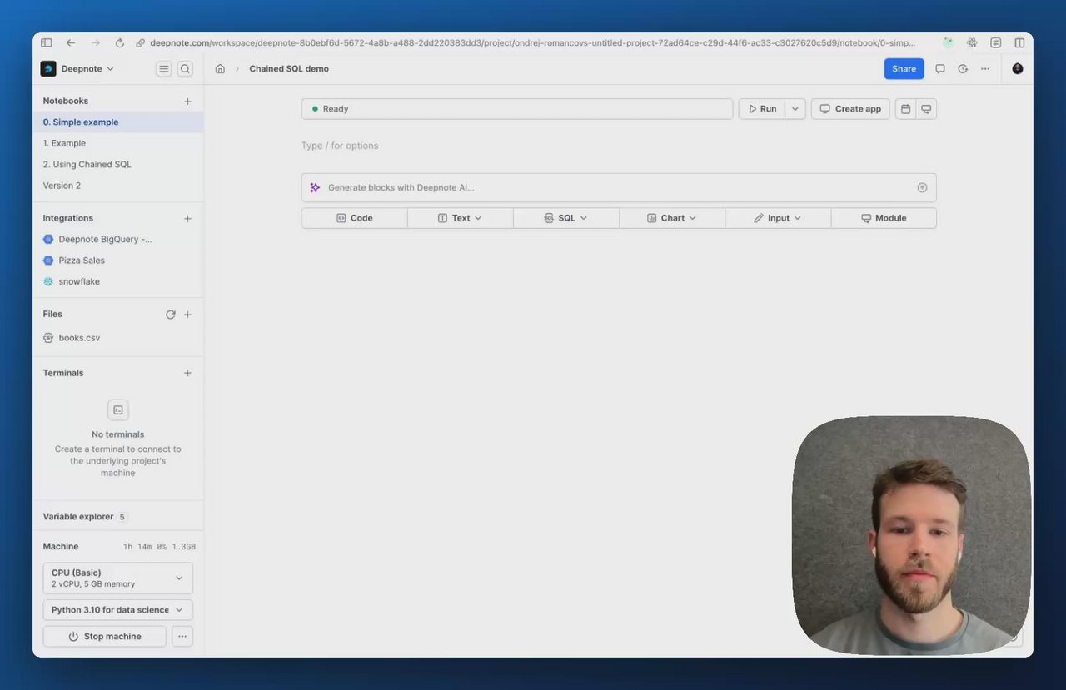Click the Machine usage stats text

click(159, 547)
